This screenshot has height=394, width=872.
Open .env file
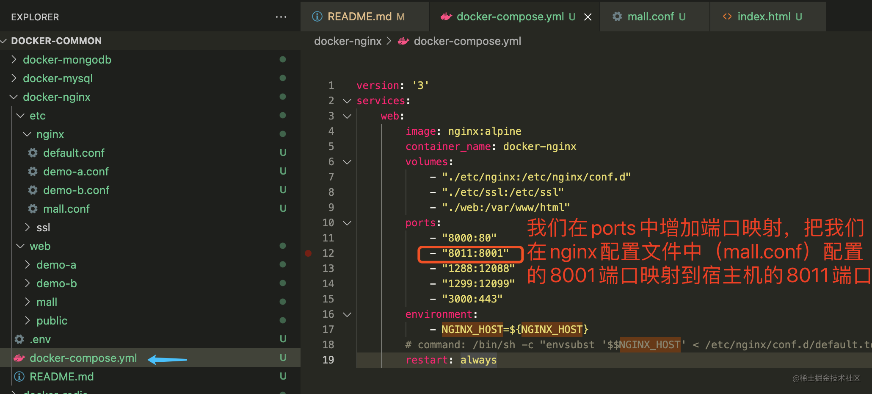(150, 339)
